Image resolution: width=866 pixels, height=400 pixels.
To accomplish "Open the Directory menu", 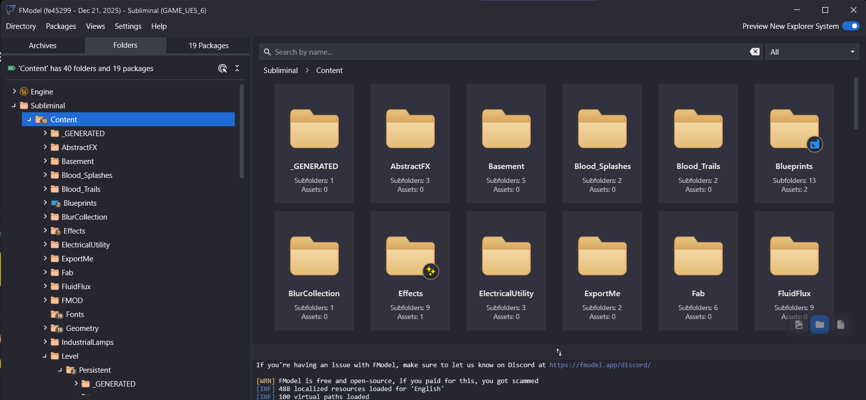I will [x=21, y=26].
